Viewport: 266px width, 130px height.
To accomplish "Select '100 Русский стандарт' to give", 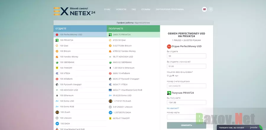I will point(80,84).
